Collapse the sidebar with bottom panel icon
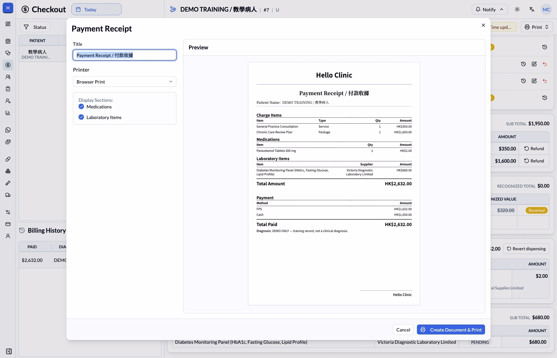This screenshot has height=358, width=557. (x=9, y=351)
